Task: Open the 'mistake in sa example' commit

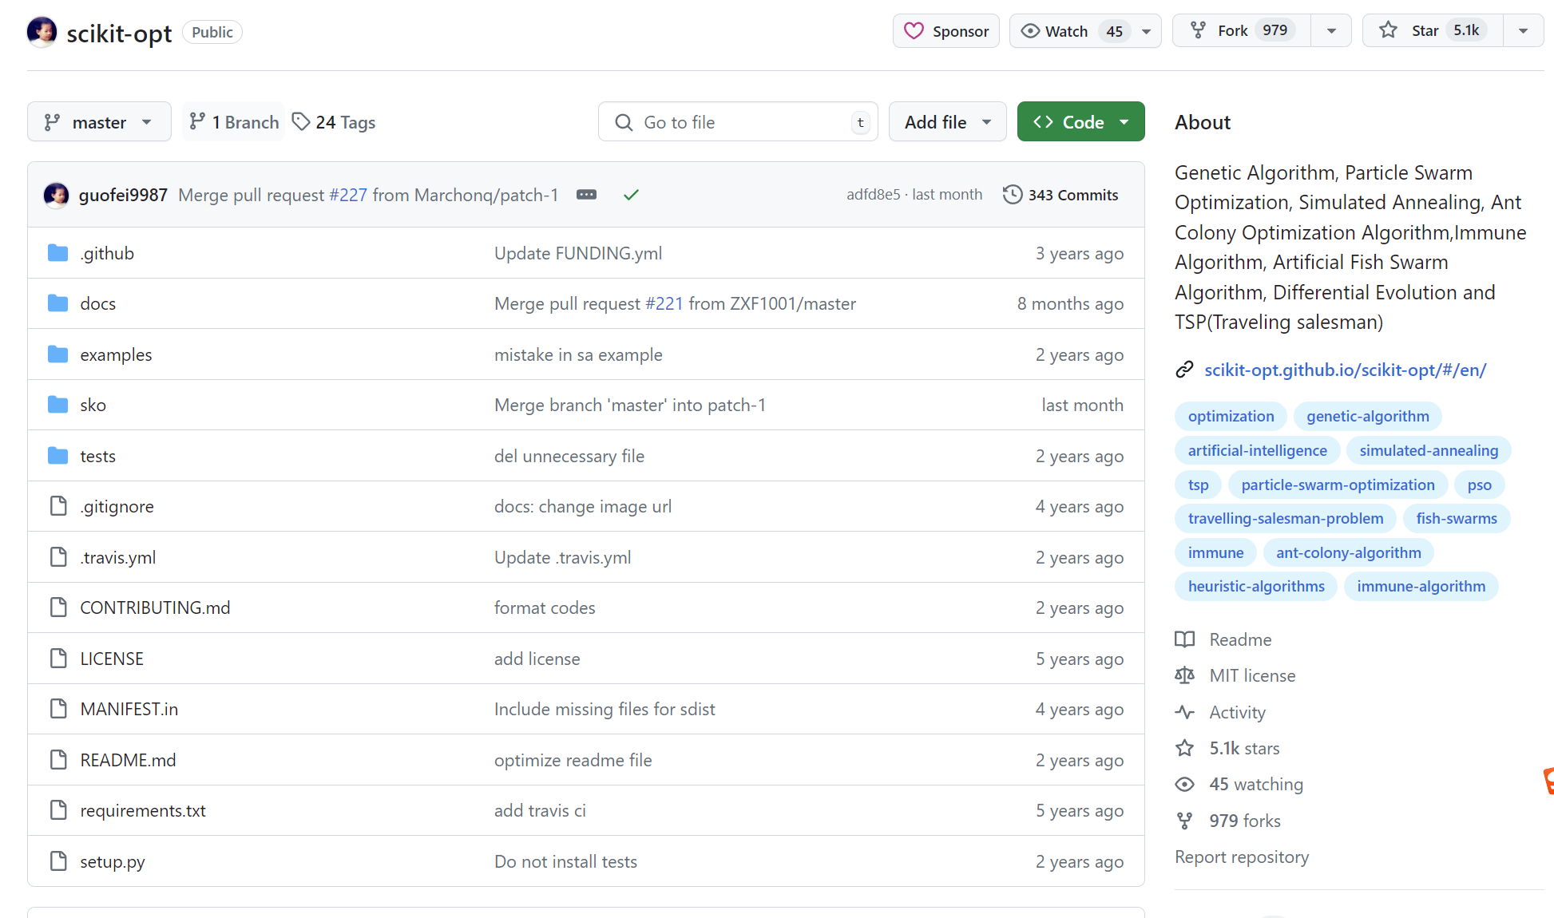Action: tap(578, 354)
